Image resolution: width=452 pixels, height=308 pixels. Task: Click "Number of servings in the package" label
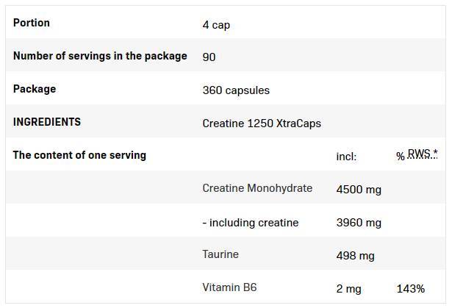click(x=100, y=56)
